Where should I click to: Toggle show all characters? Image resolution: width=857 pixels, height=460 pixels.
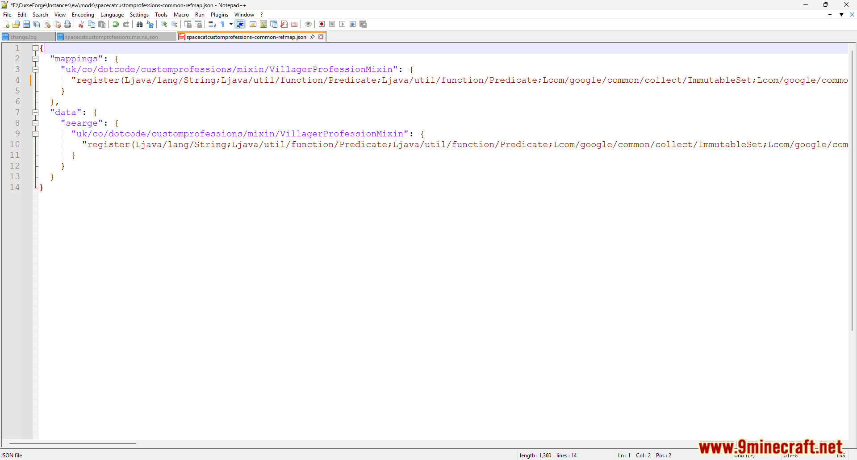(x=222, y=24)
